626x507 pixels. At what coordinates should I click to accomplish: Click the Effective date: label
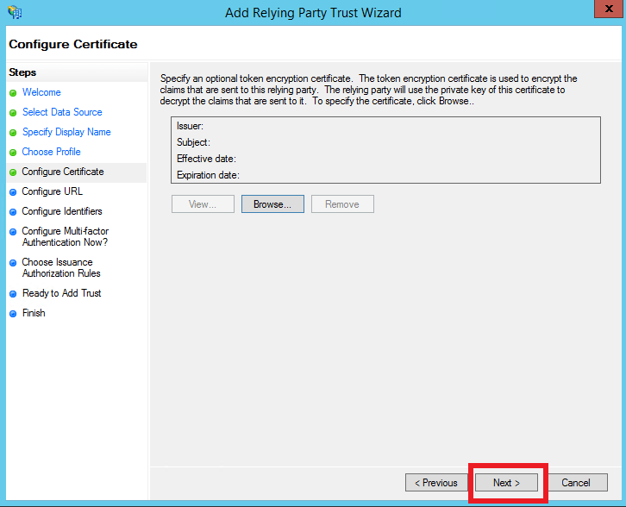tap(206, 159)
